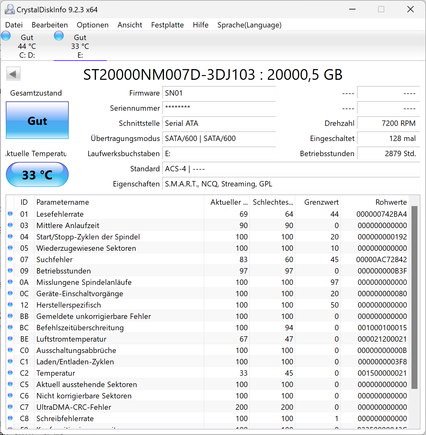Click the CrystalDiskInfo app icon in title bar
This screenshot has width=426, height=435.
point(9,9)
